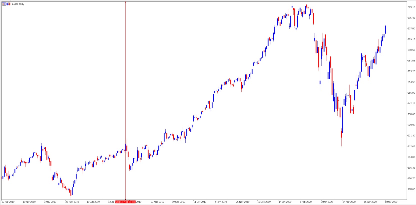The width and height of the screenshot is (416, 205).
Task: Click the #AAPL,Daily chart title
Action: click(18, 4)
